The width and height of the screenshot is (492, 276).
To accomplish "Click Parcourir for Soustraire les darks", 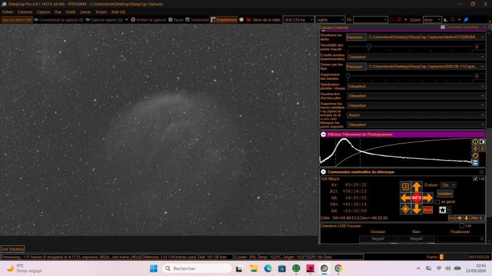I will (x=356, y=37).
